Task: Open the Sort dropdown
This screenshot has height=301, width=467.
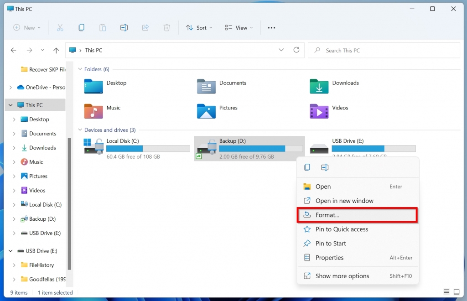Action: click(x=199, y=27)
